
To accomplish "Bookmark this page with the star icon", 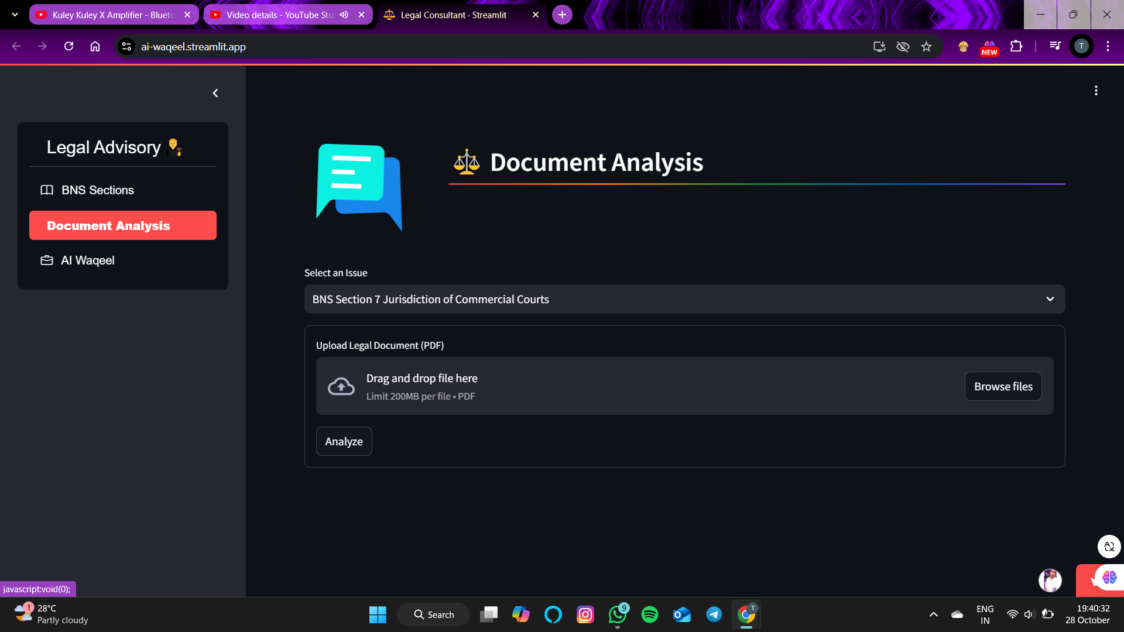I will [x=926, y=46].
